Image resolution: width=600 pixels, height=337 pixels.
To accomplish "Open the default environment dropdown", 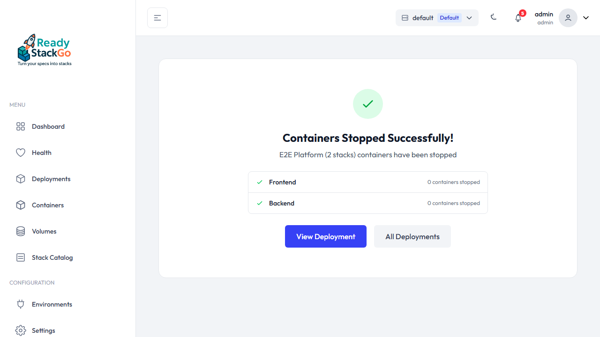I will pos(437,18).
